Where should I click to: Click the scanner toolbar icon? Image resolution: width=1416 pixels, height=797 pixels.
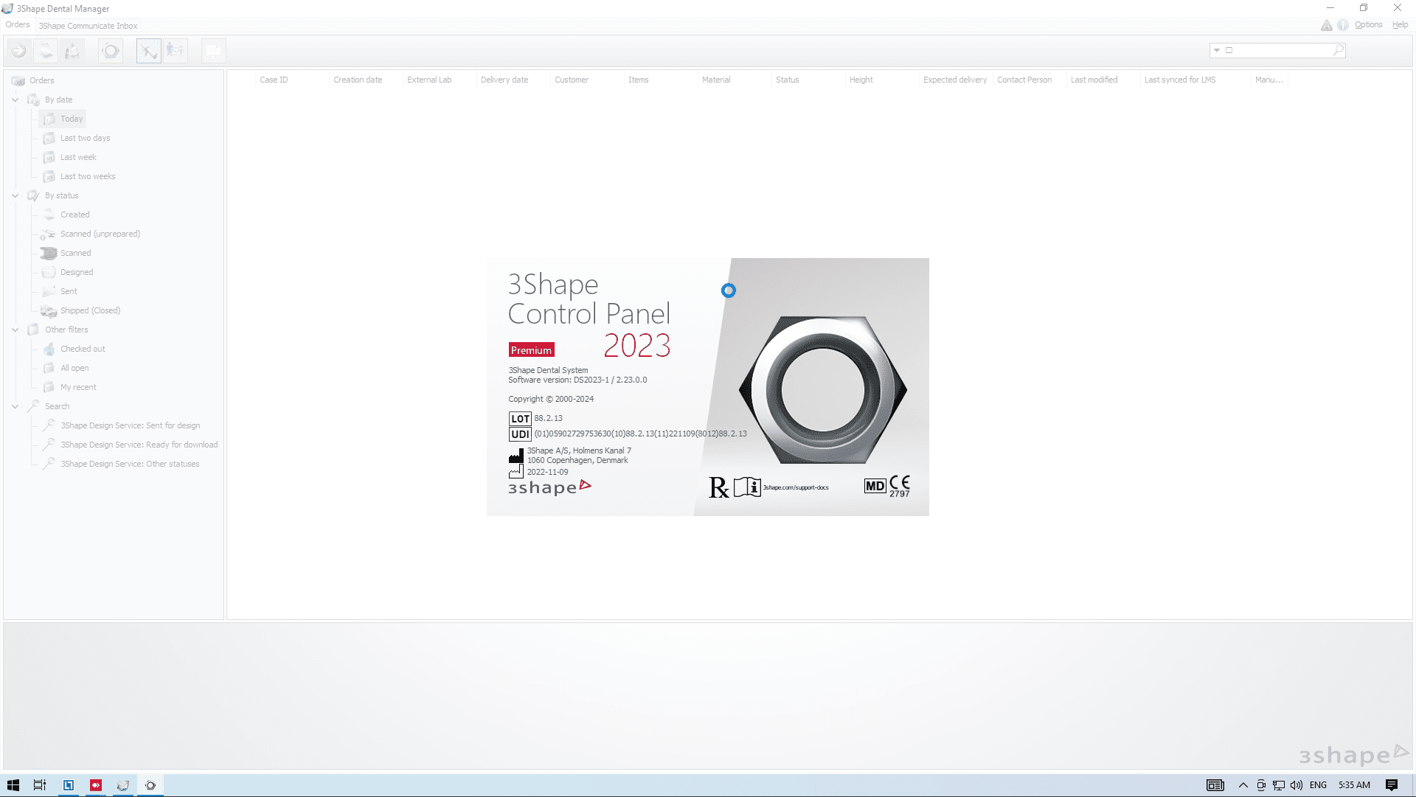[46, 51]
